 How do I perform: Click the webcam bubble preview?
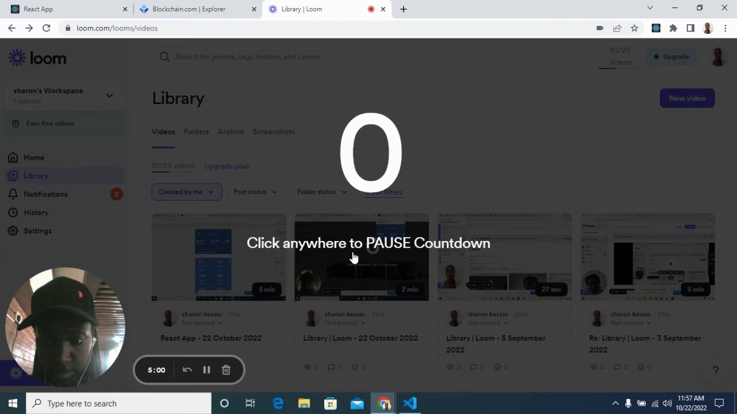pos(65,327)
